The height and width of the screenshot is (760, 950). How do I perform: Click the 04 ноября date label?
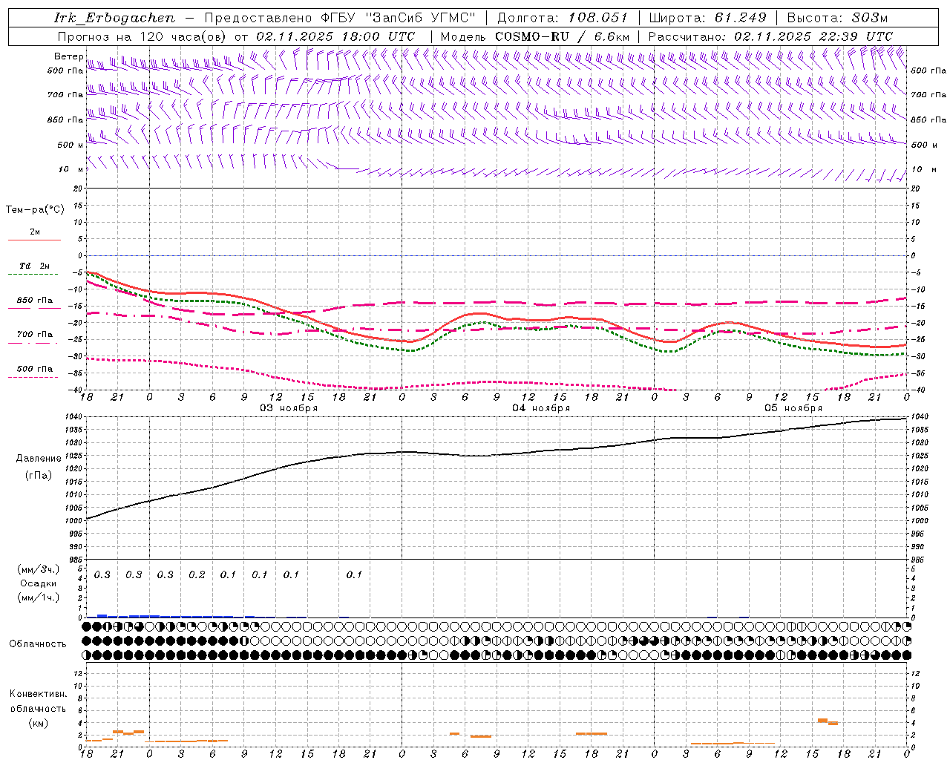[x=541, y=408]
